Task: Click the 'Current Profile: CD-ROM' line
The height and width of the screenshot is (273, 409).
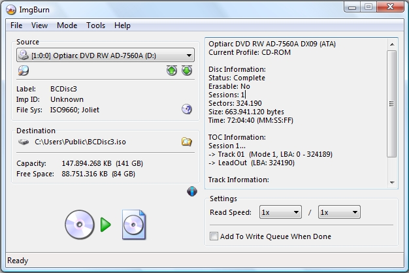Action: point(250,52)
